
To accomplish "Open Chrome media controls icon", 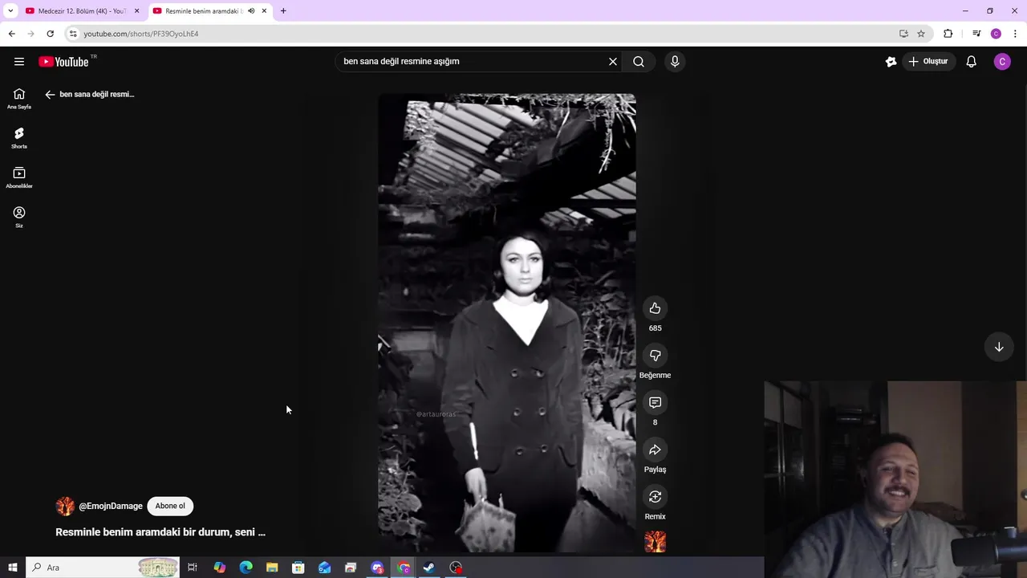I will point(976,34).
